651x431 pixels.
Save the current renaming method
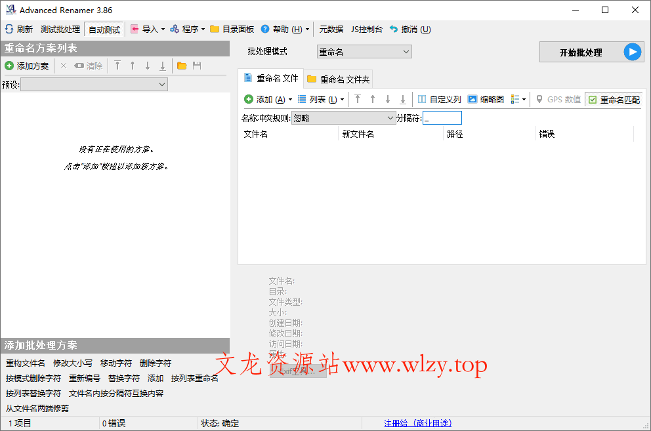point(195,66)
